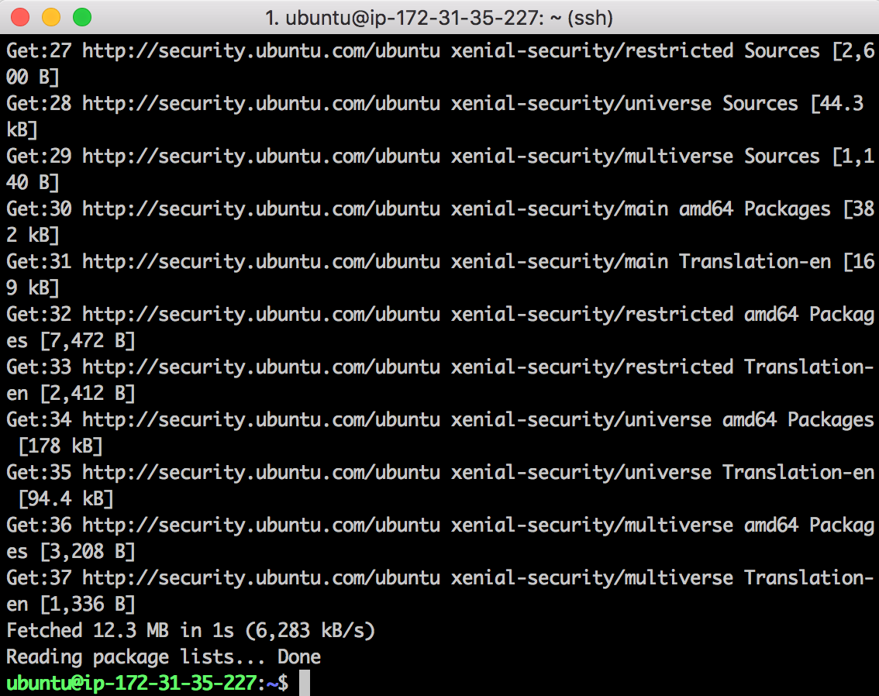The height and width of the screenshot is (696, 879).
Task: Click the URL on the Get:37 line
Action: point(261,577)
